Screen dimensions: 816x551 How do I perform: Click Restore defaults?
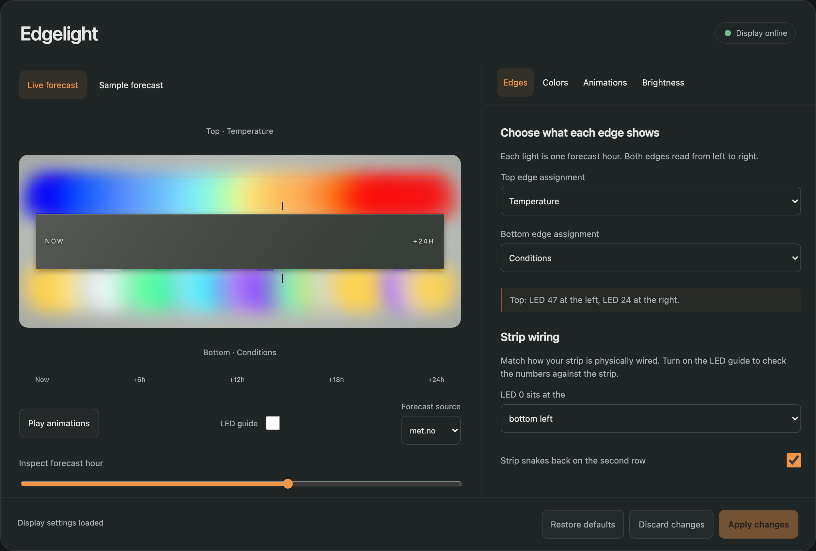(x=583, y=524)
